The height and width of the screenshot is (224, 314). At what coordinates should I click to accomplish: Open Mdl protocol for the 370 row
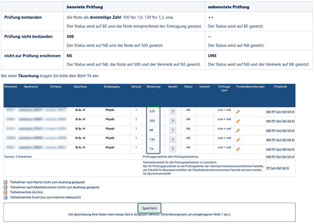[x=269, y=112]
